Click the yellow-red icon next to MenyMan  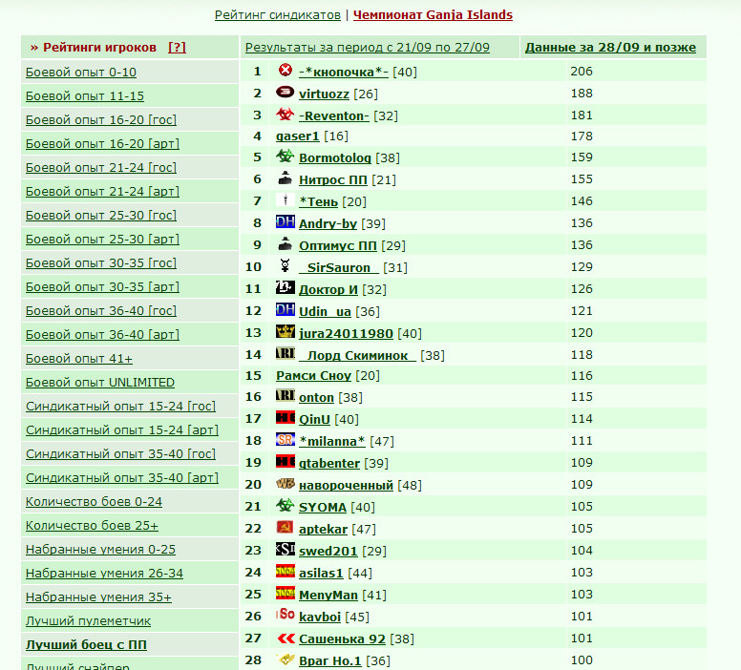285,593
